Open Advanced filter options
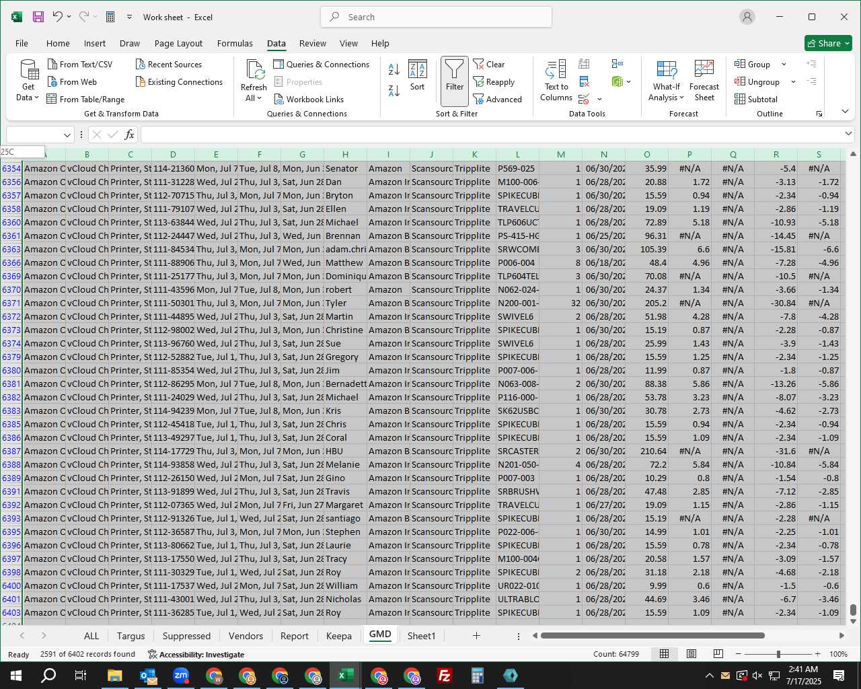Viewport: 861px width, 689px height. click(498, 99)
